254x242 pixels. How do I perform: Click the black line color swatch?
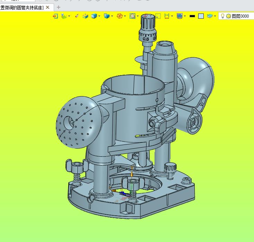coord(192,16)
